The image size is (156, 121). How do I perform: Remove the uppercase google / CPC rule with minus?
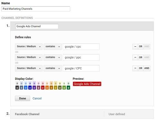(135, 68)
